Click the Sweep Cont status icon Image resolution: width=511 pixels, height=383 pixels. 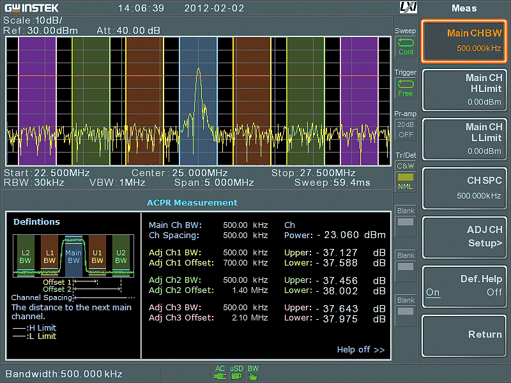point(406,47)
